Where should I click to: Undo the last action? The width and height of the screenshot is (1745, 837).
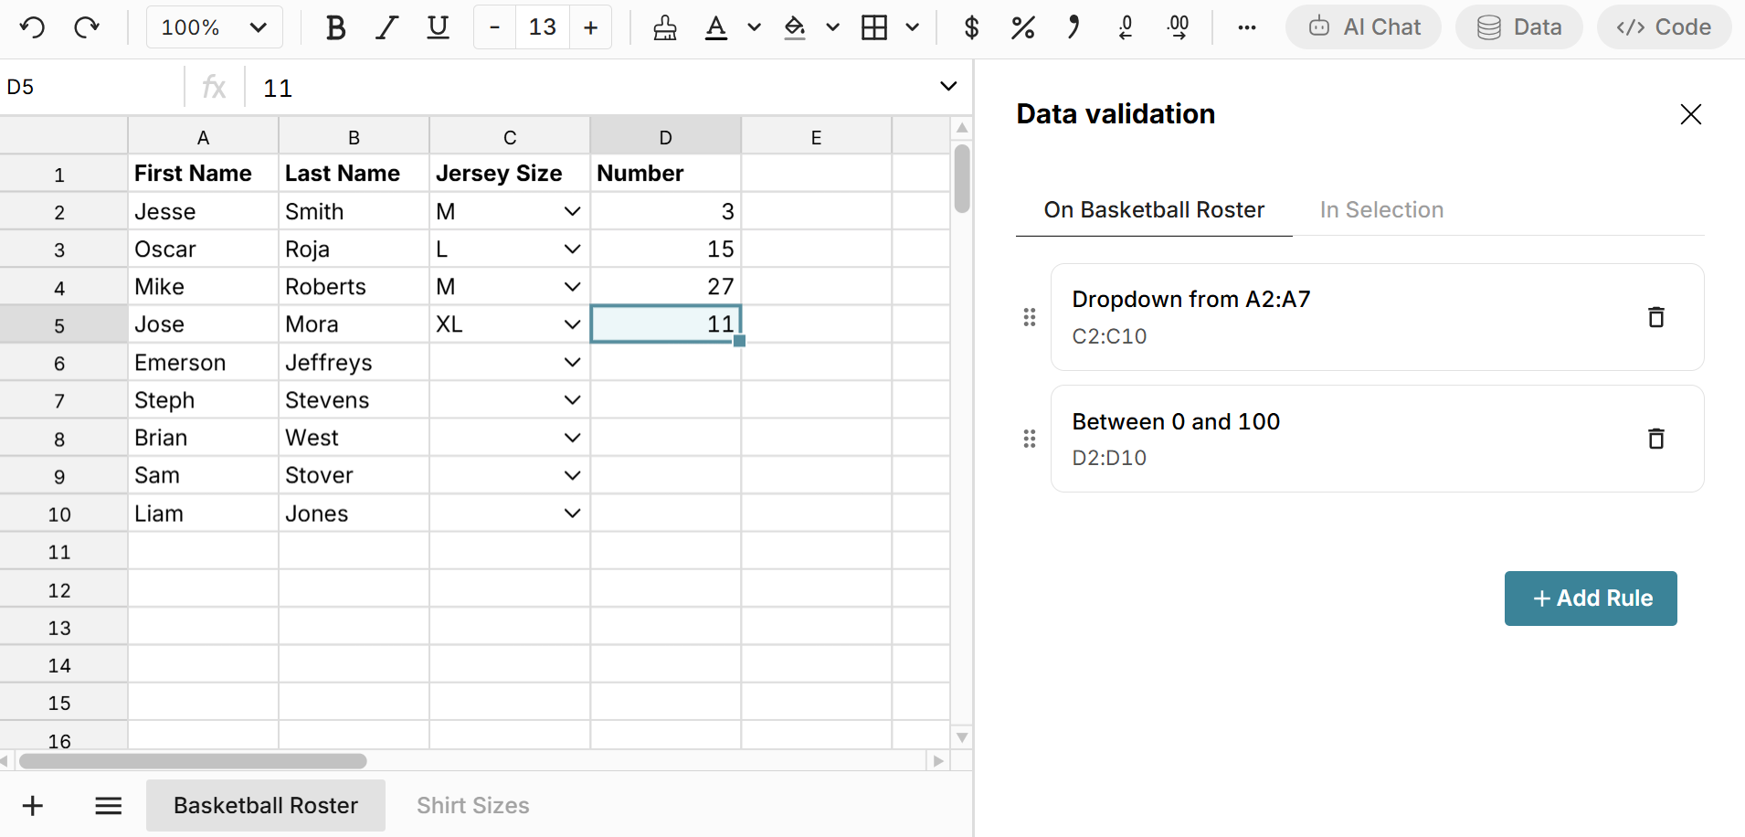(33, 27)
